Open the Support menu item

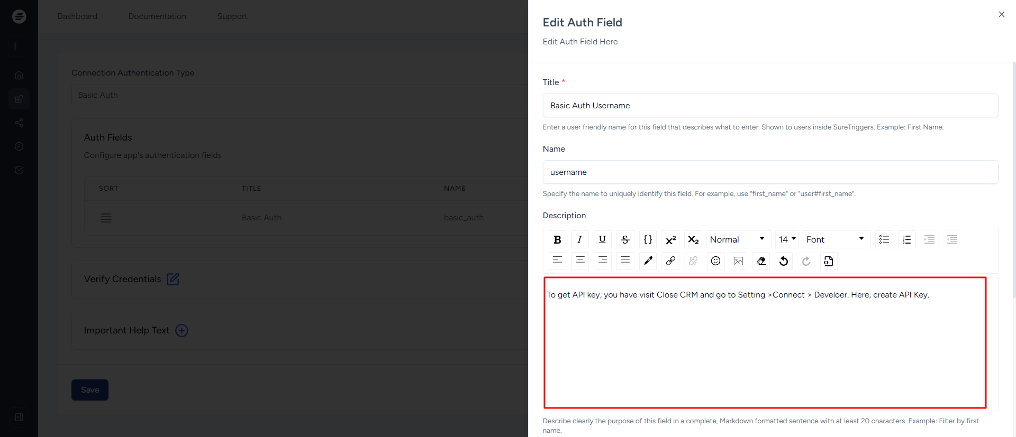click(x=232, y=16)
